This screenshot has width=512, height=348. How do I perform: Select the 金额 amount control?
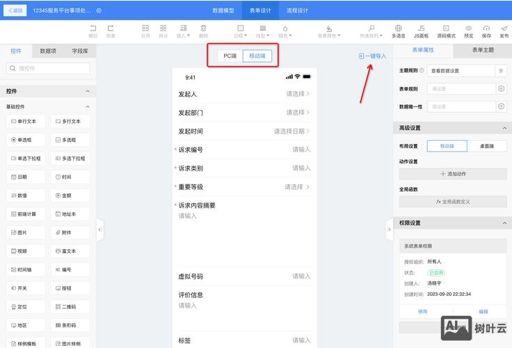click(70, 196)
